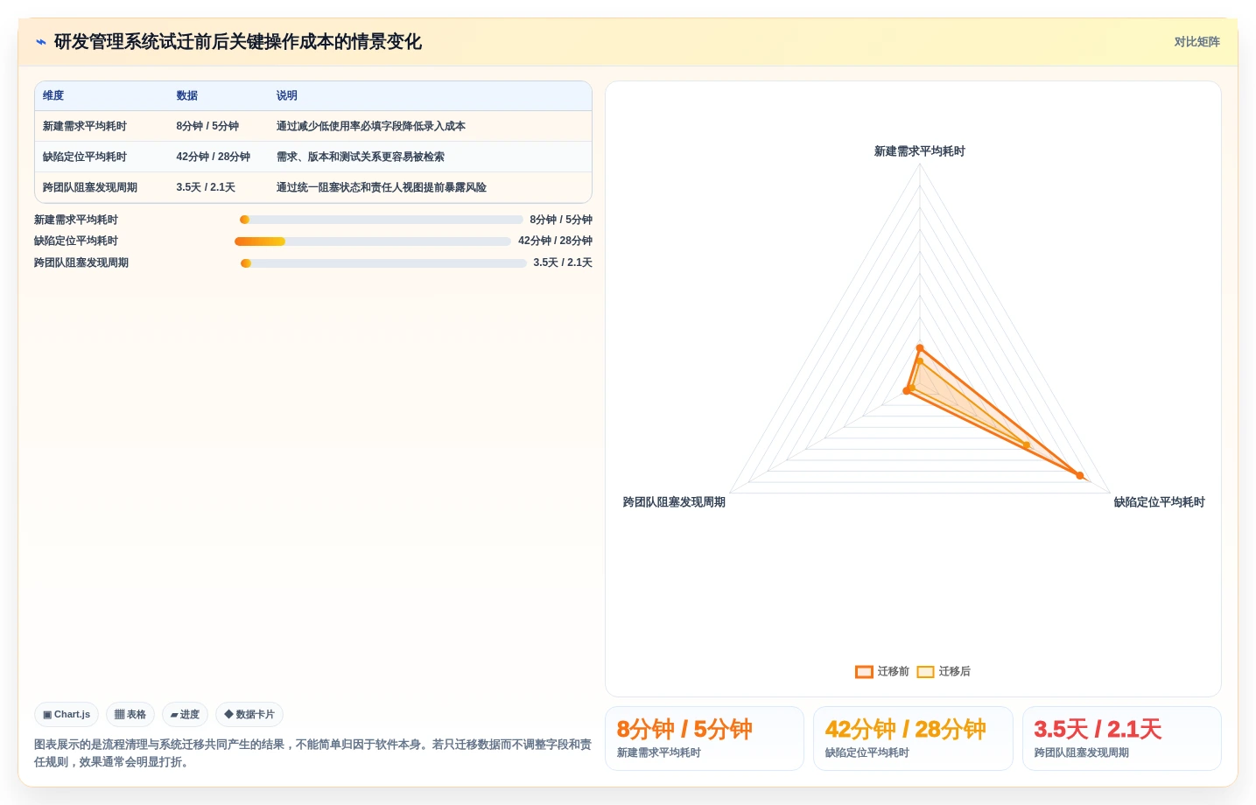Click the 缺陷定位平均耗时 progress row label

[76, 241]
